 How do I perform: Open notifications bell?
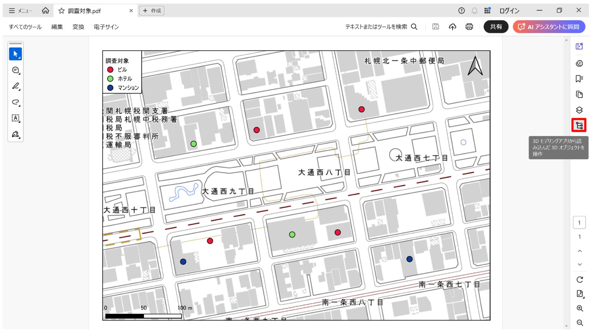474,11
